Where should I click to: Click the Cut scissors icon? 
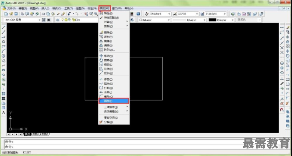click(x=43, y=14)
